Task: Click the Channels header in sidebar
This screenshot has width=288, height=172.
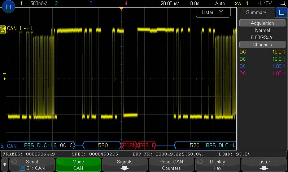Action: (262, 45)
